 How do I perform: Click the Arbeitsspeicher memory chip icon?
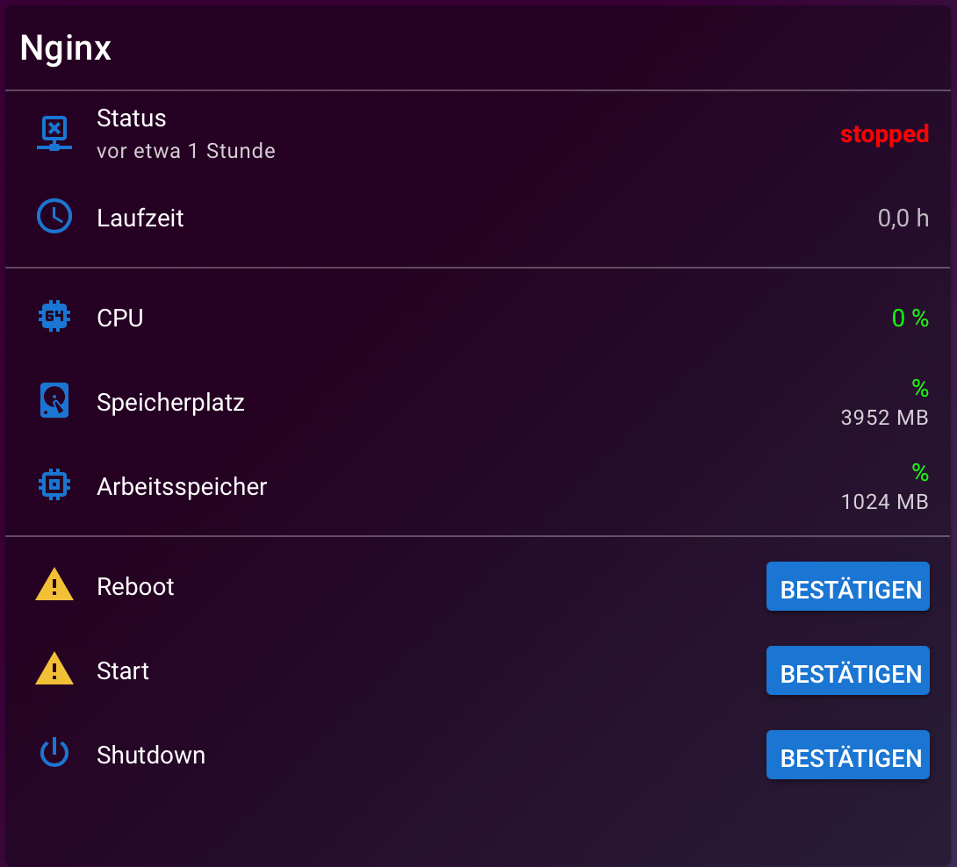click(54, 484)
